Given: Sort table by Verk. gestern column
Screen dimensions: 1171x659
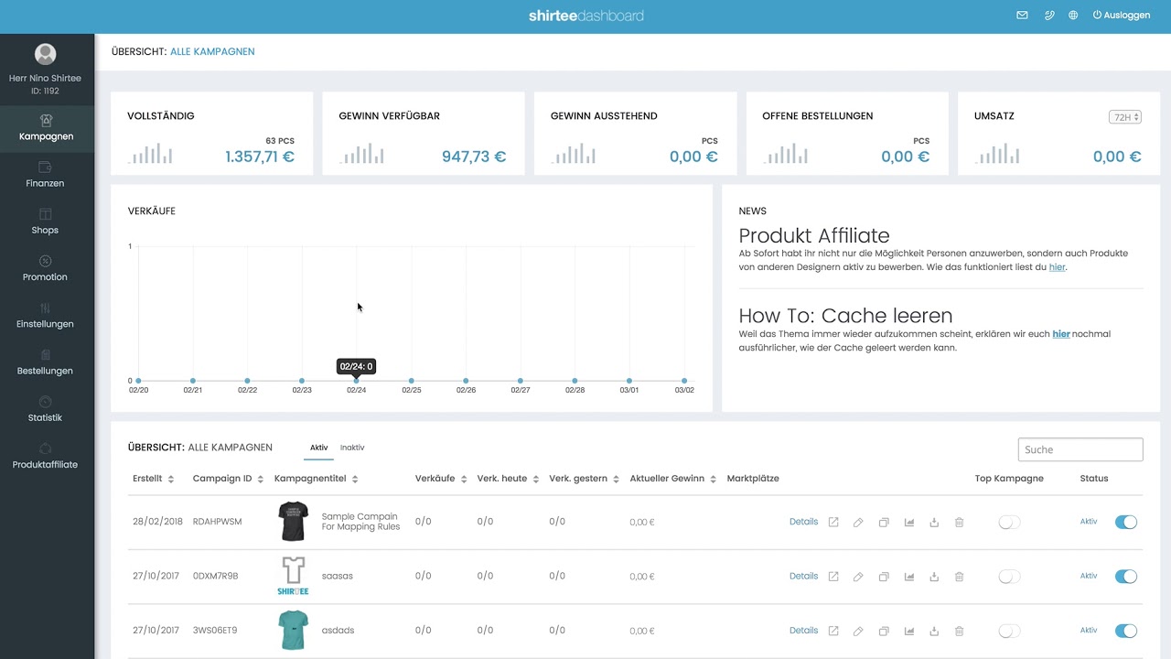Looking at the screenshot, I should (x=585, y=479).
